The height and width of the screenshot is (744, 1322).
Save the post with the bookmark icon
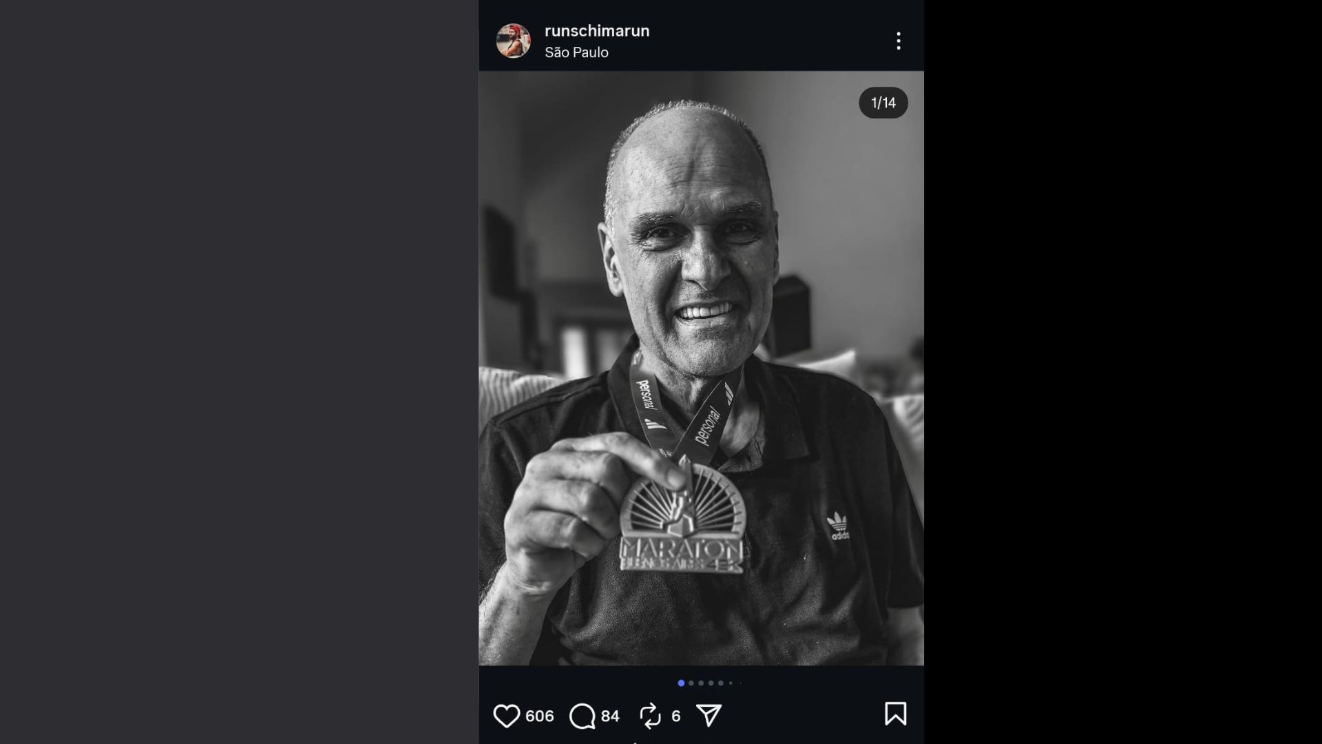tap(895, 714)
